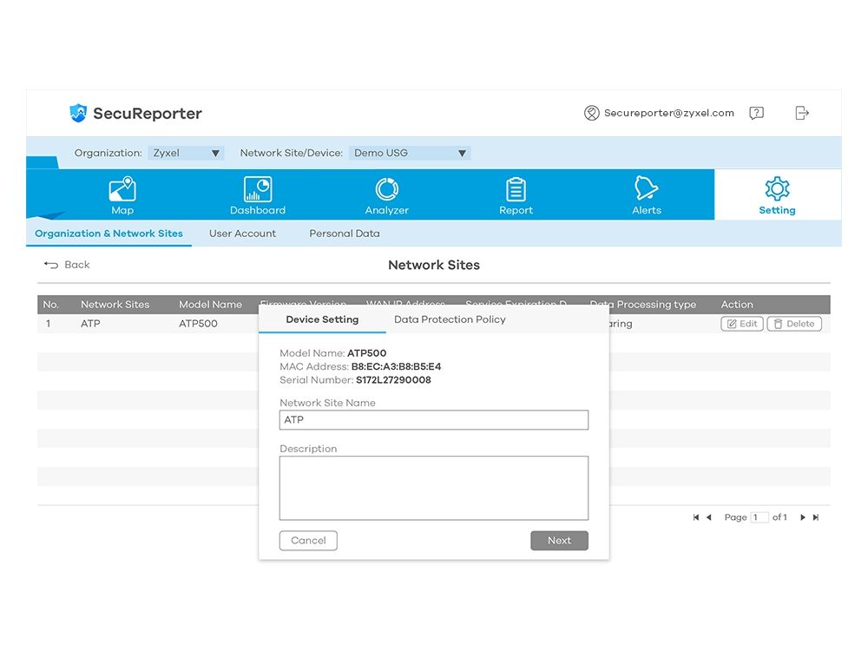The width and height of the screenshot is (868, 651).
Task: Click the Action column header
Action: tap(737, 305)
